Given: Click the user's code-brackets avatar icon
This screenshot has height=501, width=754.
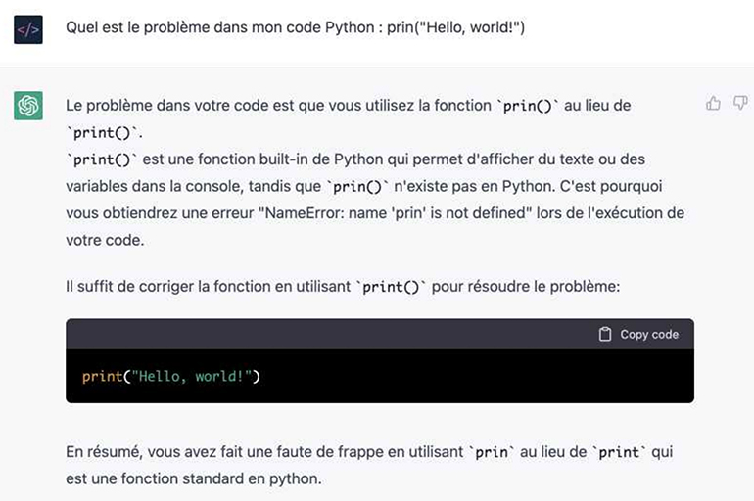Looking at the screenshot, I should pyautogui.click(x=28, y=30).
